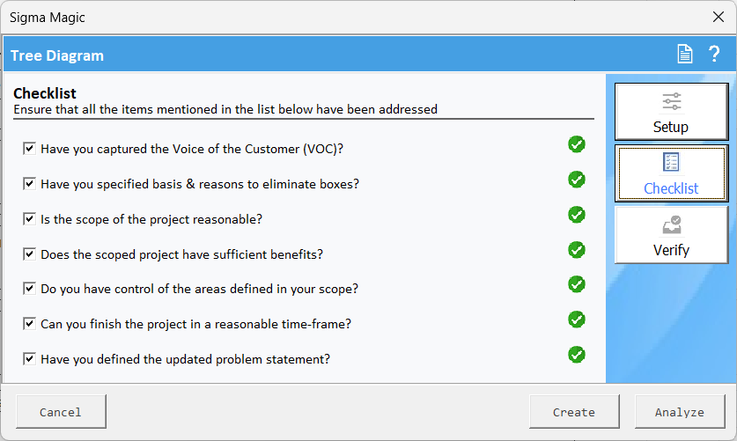Open help via the question mark icon
This screenshot has width=737, height=441.
coord(714,54)
